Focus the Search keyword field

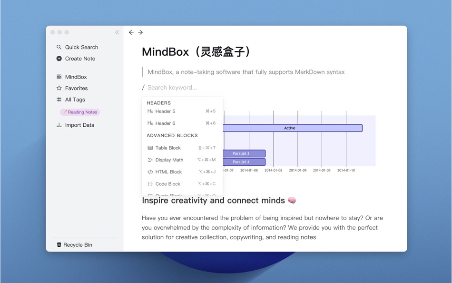tap(172, 88)
